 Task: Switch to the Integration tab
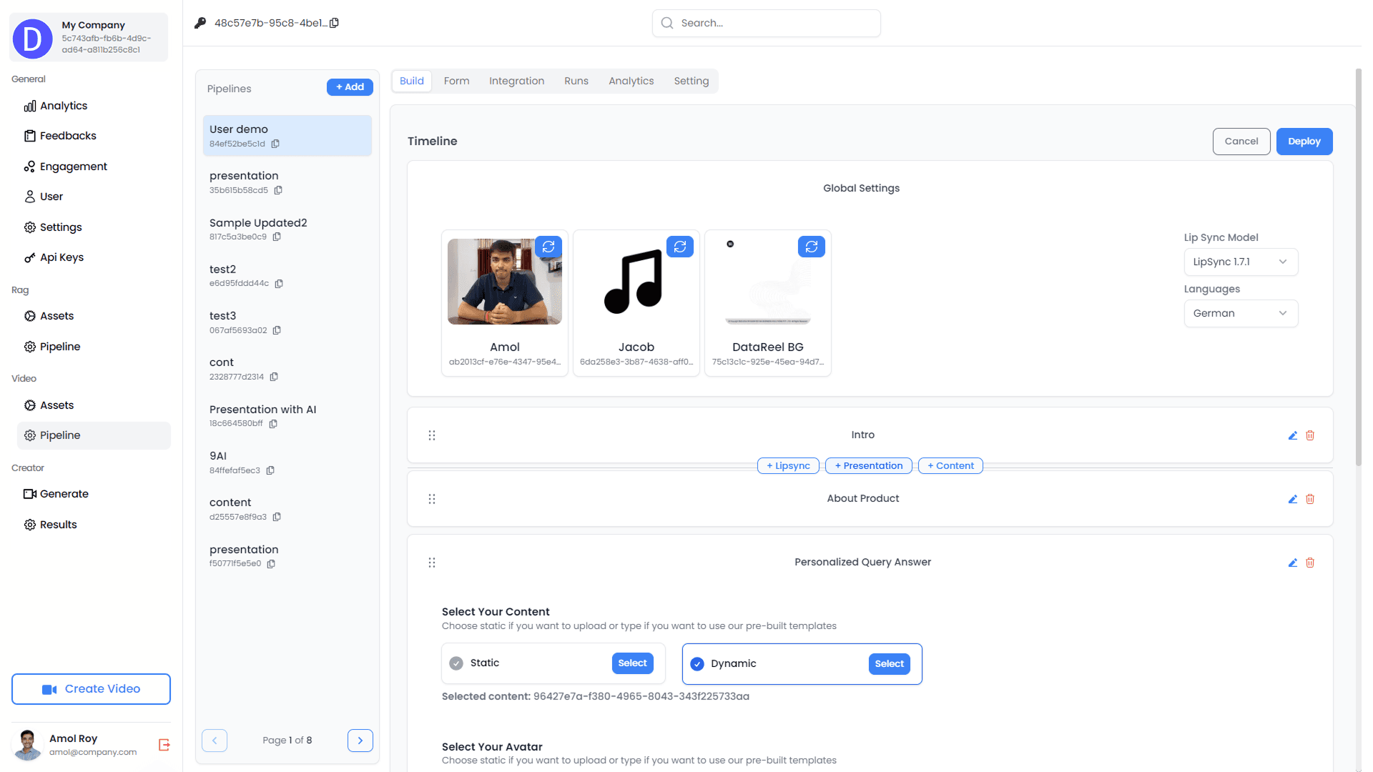pos(516,81)
